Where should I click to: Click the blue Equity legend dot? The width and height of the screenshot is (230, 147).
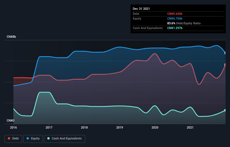pos(28,138)
